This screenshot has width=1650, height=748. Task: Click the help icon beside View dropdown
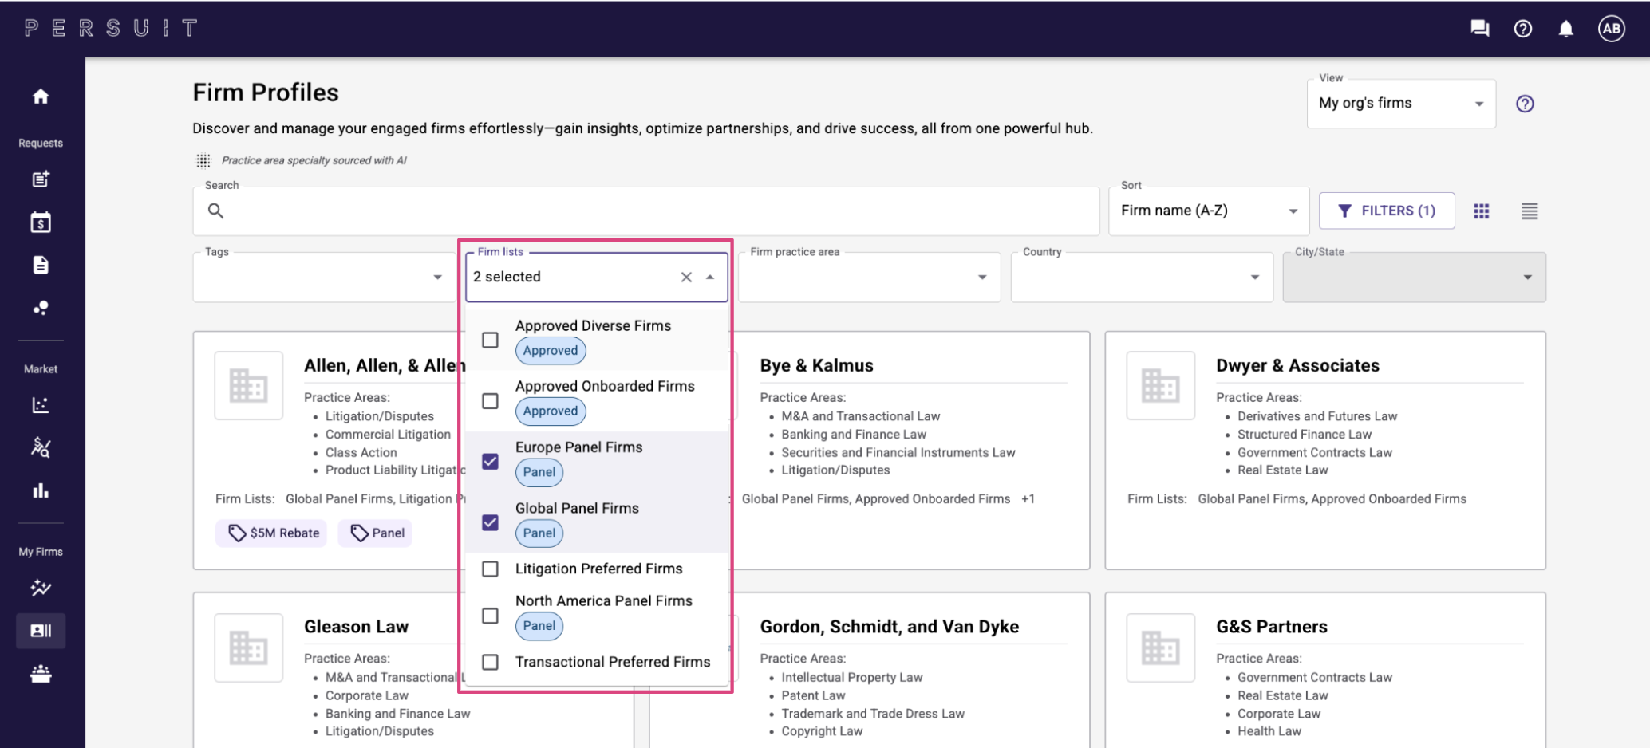click(x=1524, y=104)
